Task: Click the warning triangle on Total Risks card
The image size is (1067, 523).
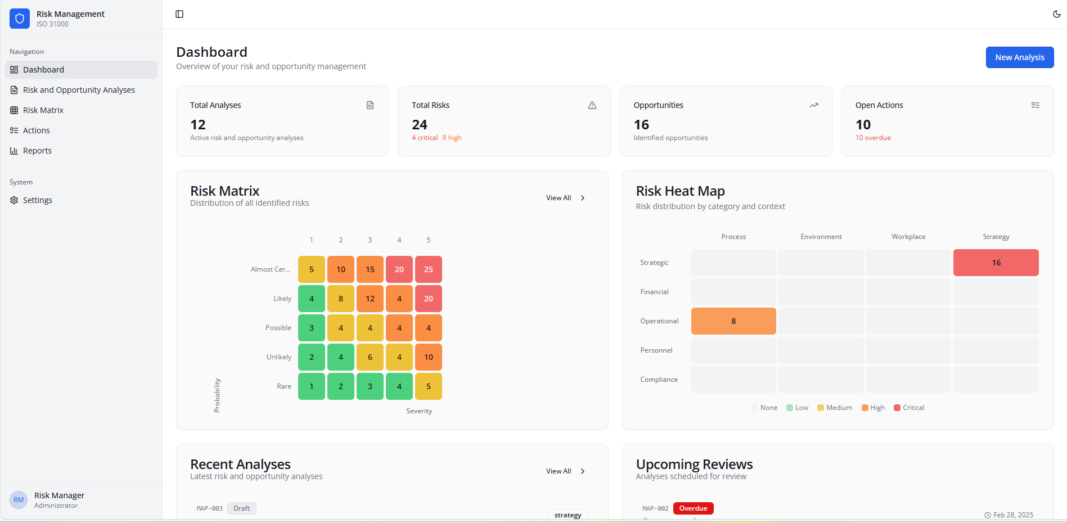Action: pos(591,105)
